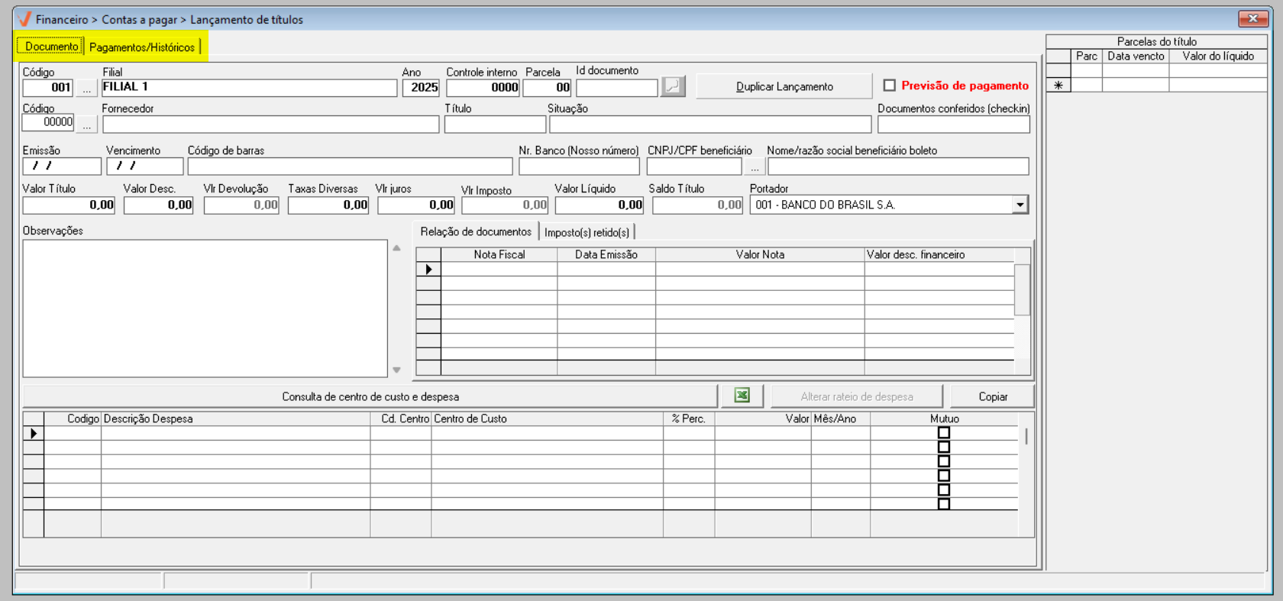Close the Lançamento de títulos window
The width and height of the screenshot is (1283, 601).
pyautogui.click(x=1252, y=18)
